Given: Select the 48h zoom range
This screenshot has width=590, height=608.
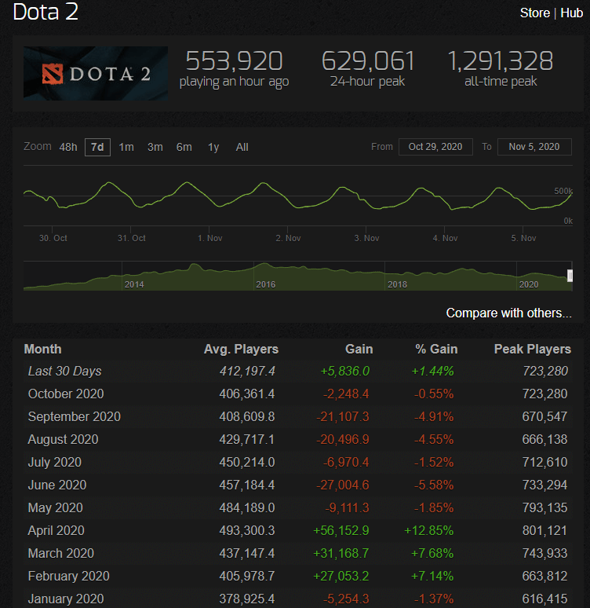Looking at the screenshot, I should (x=68, y=148).
